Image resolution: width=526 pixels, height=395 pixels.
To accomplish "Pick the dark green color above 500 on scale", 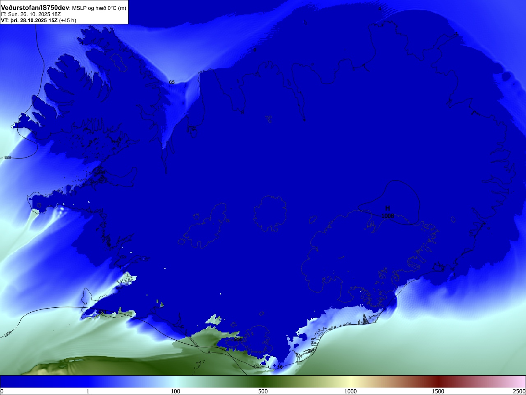I will pyautogui.click(x=263, y=381).
